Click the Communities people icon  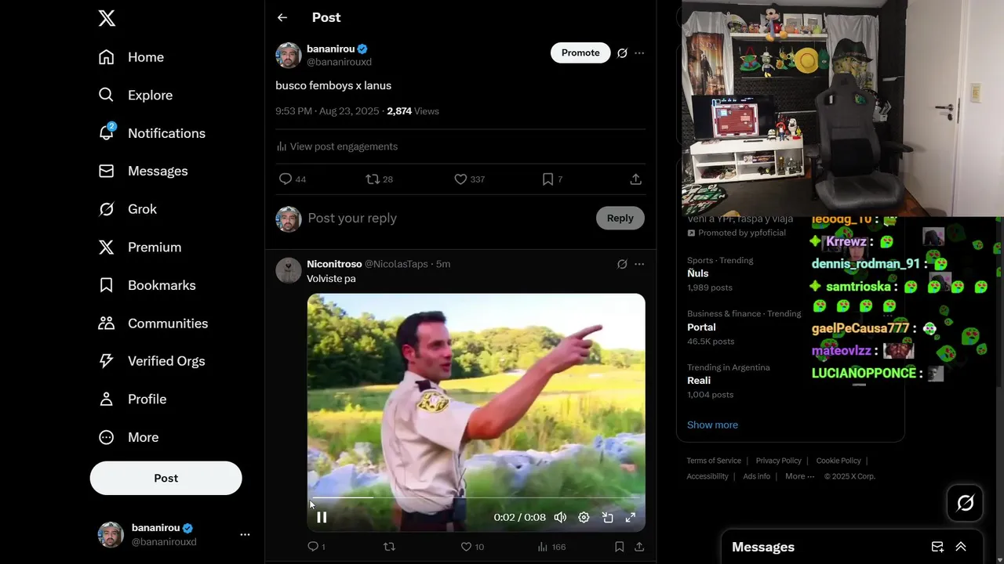[x=107, y=323]
